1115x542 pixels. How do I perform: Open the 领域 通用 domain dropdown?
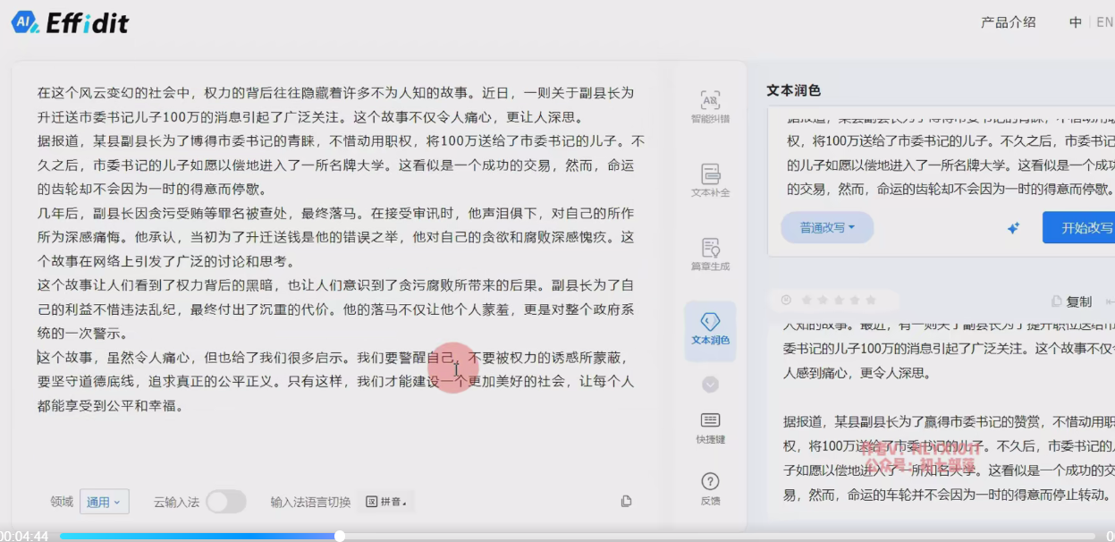104,502
